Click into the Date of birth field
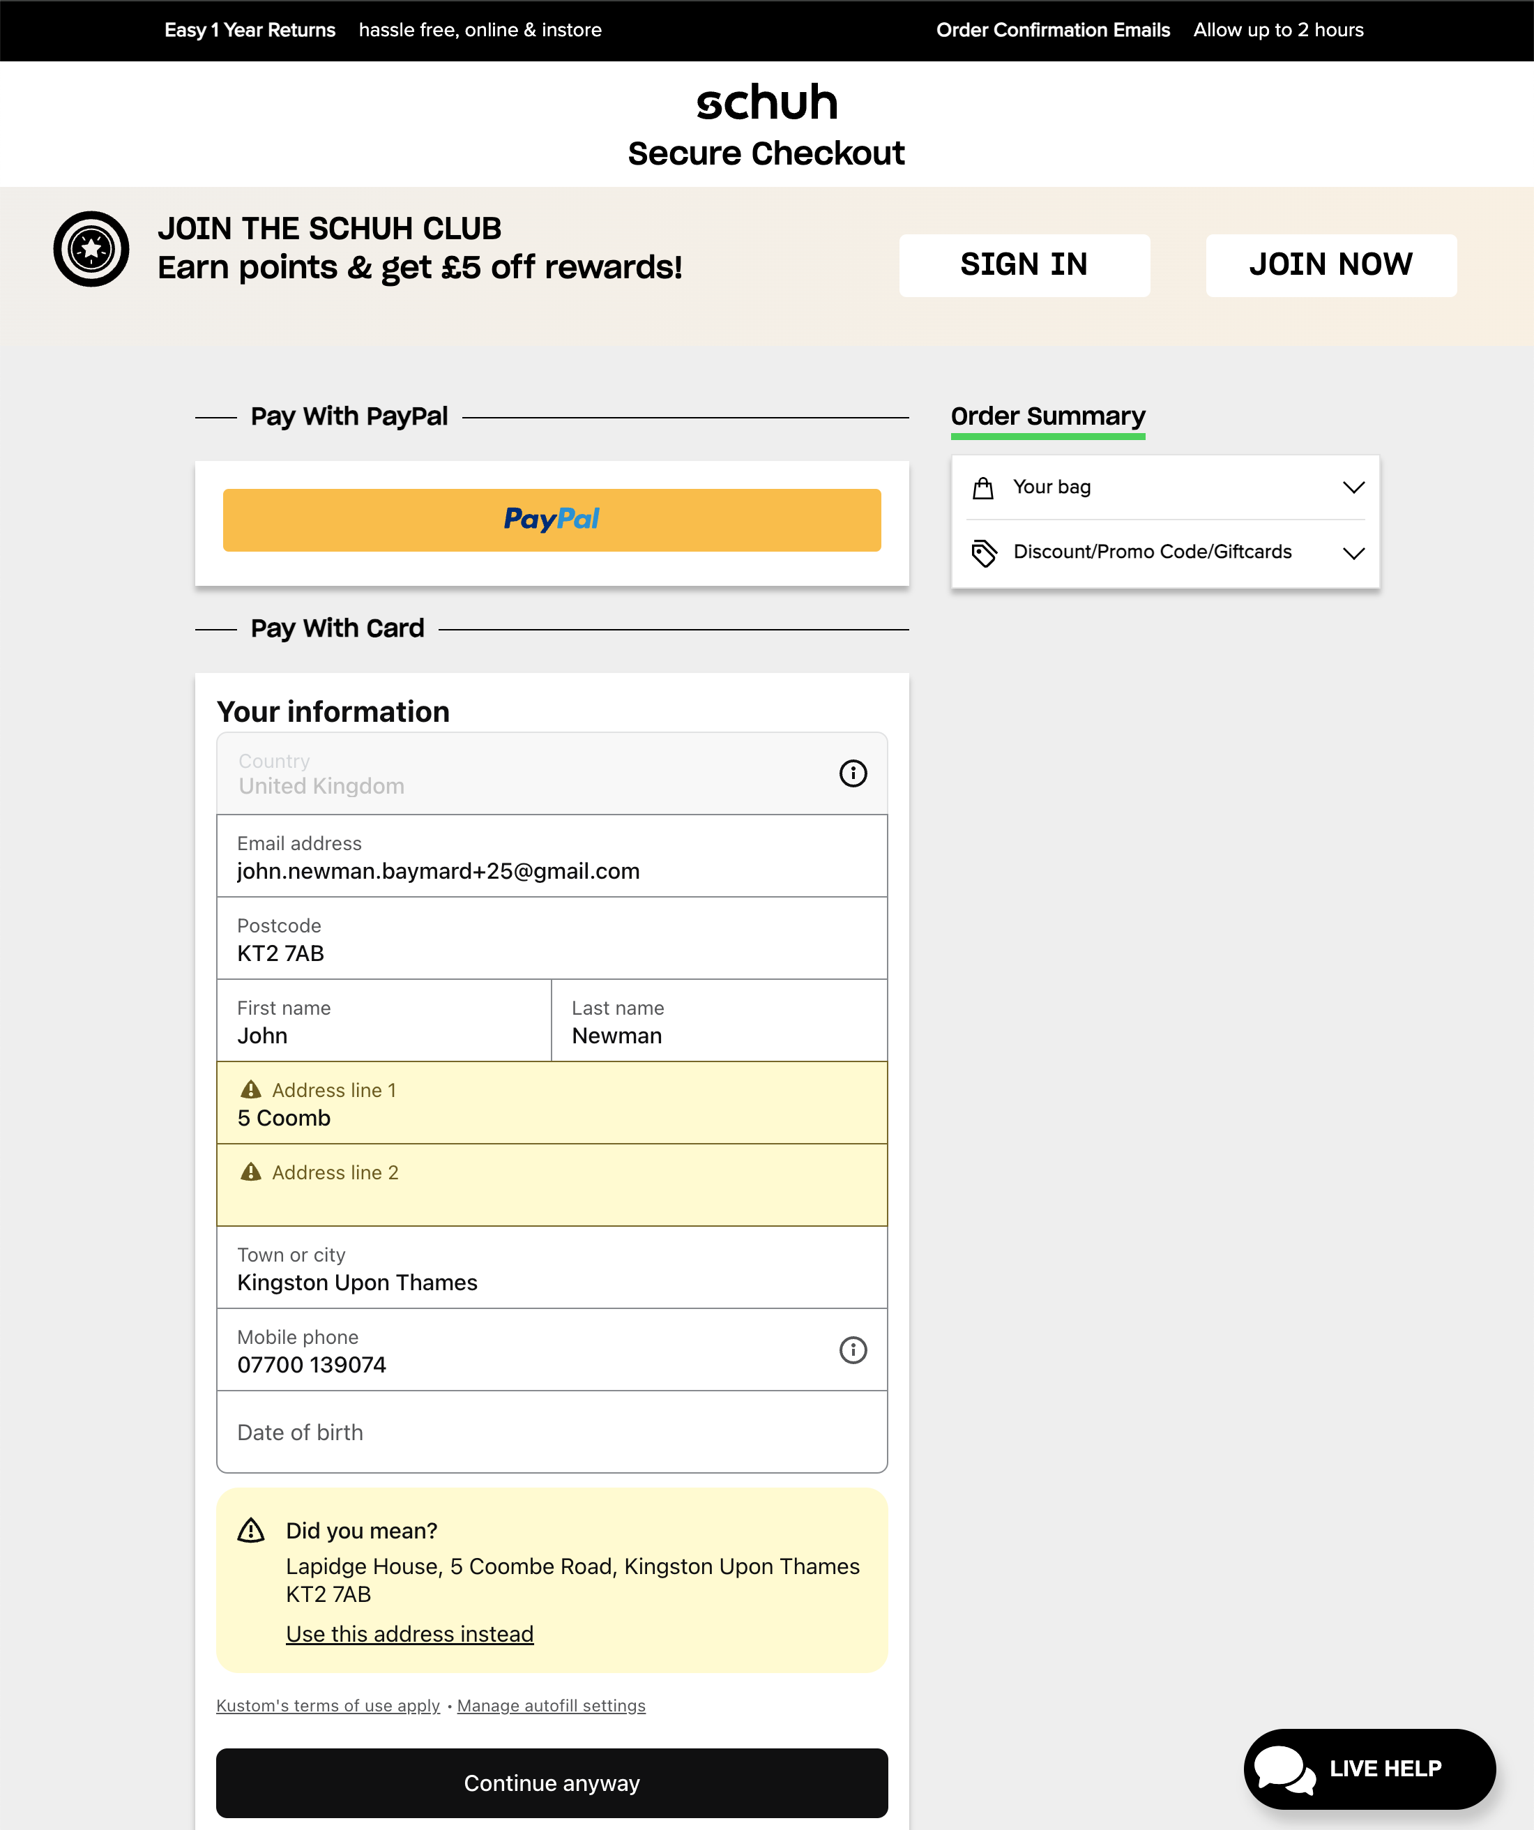 pyautogui.click(x=552, y=1432)
